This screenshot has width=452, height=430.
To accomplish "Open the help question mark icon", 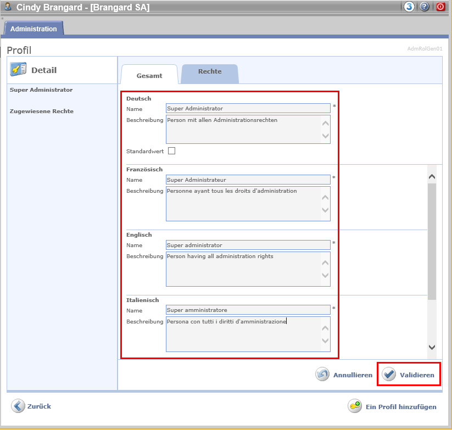I will [x=425, y=7].
